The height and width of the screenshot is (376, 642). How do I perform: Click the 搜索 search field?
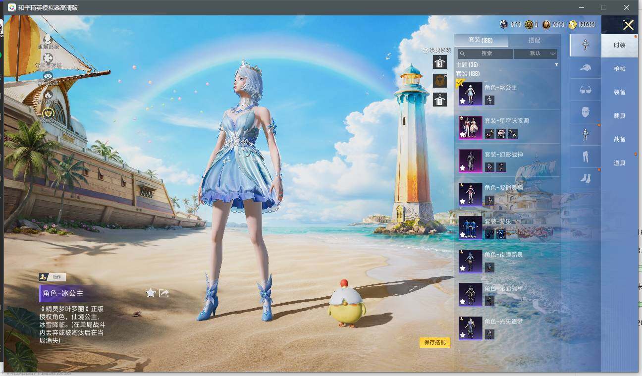pos(485,54)
